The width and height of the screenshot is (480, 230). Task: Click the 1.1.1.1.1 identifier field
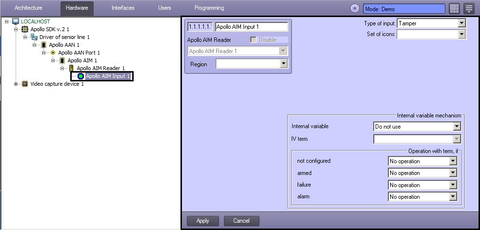(x=200, y=27)
